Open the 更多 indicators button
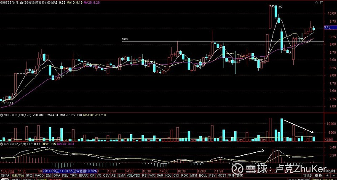 coord(231,175)
